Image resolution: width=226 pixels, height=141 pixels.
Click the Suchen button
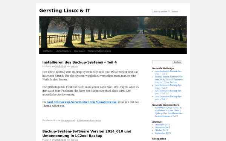177,62
